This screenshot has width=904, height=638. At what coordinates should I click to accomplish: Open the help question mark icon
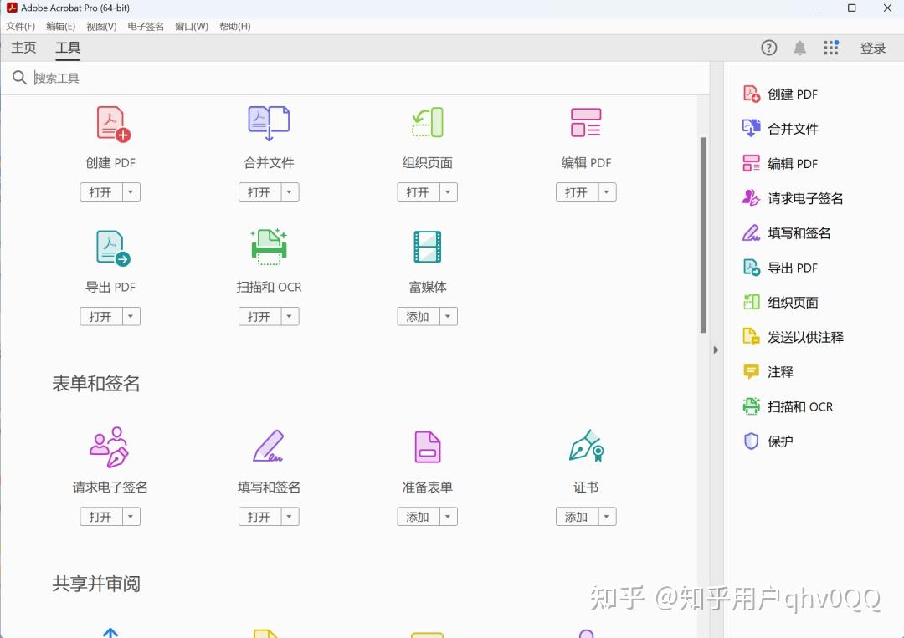coord(769,48)
